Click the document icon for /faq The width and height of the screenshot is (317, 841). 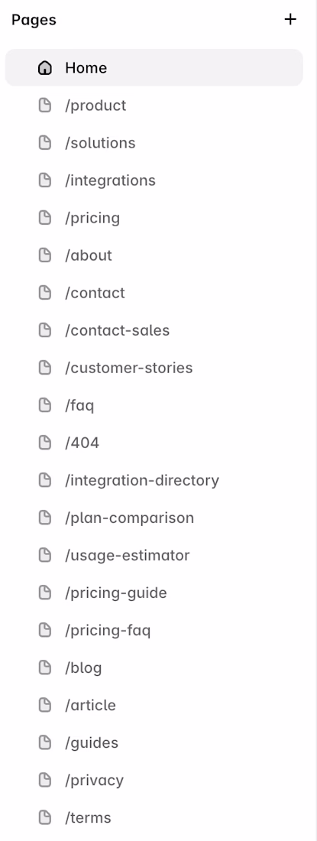point(46,405)
